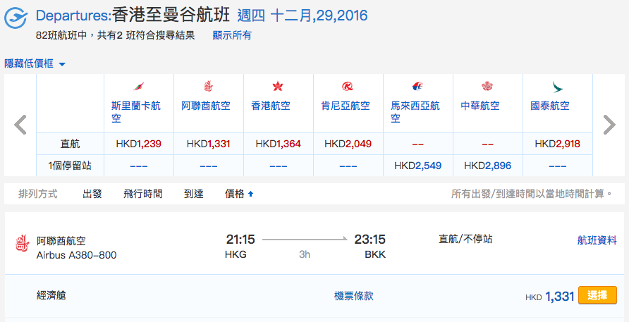Sort results by 價格 price
The width and height of the screenshot is (629, 322).
point(235,194)
